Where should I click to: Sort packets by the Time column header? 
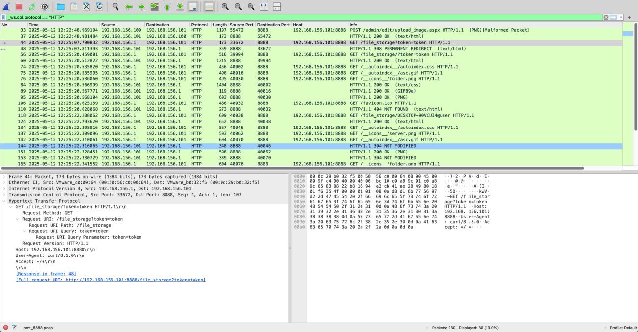click(63, 25)
